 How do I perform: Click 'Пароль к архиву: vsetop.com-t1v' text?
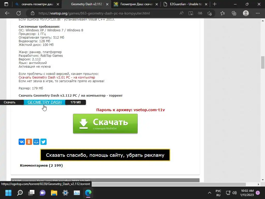130,110
